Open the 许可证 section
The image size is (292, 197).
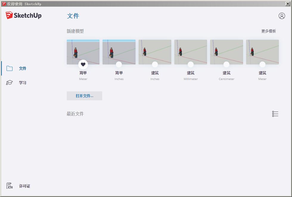[x=24, y=186]
